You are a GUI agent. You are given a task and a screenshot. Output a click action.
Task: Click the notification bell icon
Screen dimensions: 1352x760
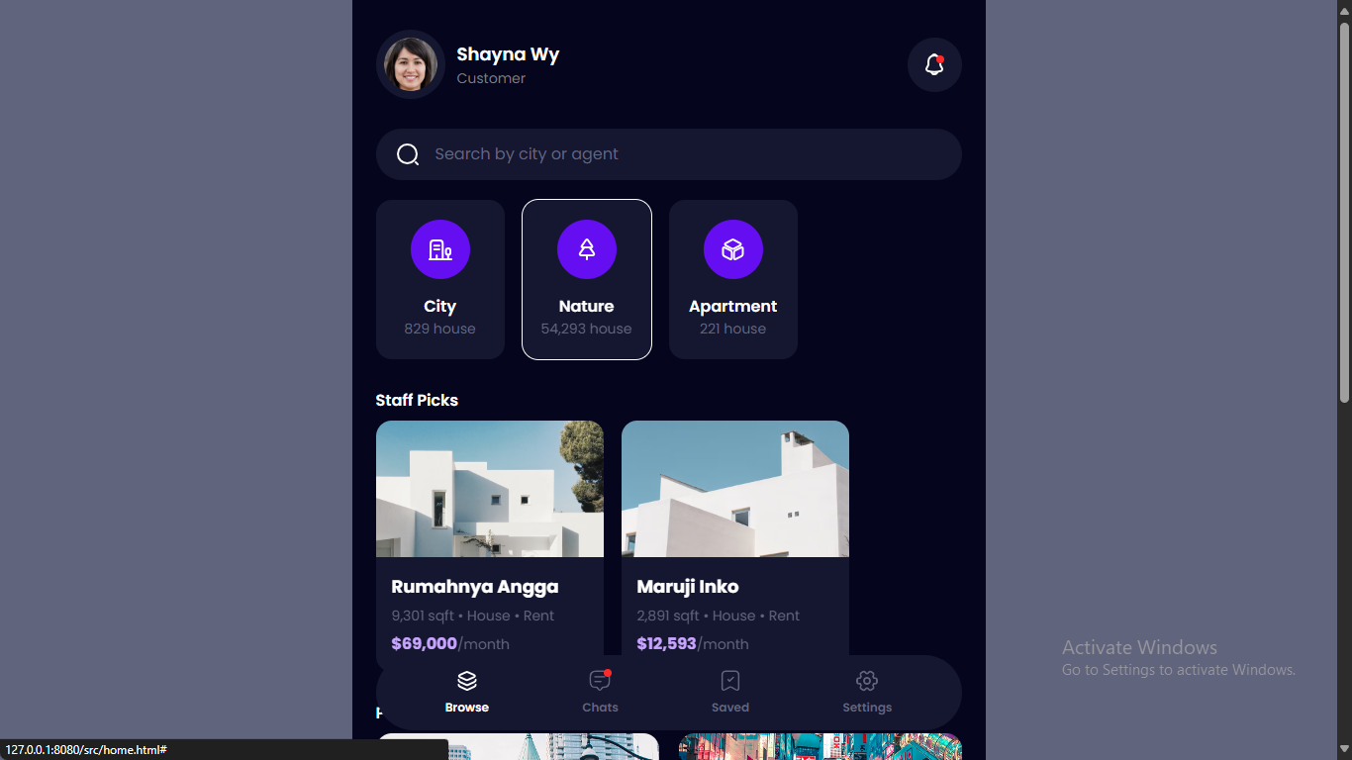coord(934,65)
